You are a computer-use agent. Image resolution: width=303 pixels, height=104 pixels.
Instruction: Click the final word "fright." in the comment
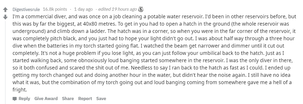[20, 90]
